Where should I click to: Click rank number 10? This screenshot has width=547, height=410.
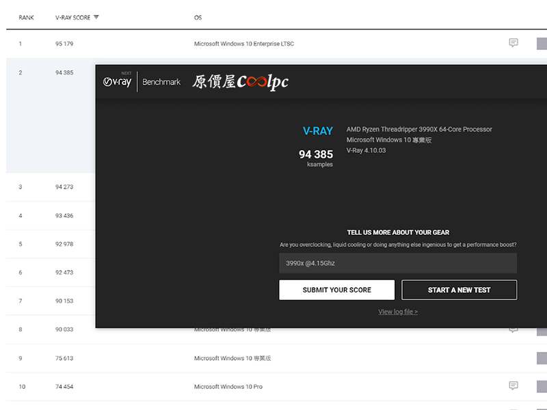22,387
